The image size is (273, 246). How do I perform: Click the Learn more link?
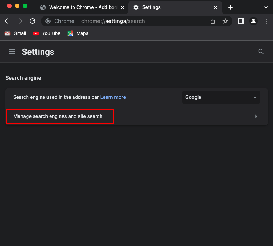click(113, 97)
